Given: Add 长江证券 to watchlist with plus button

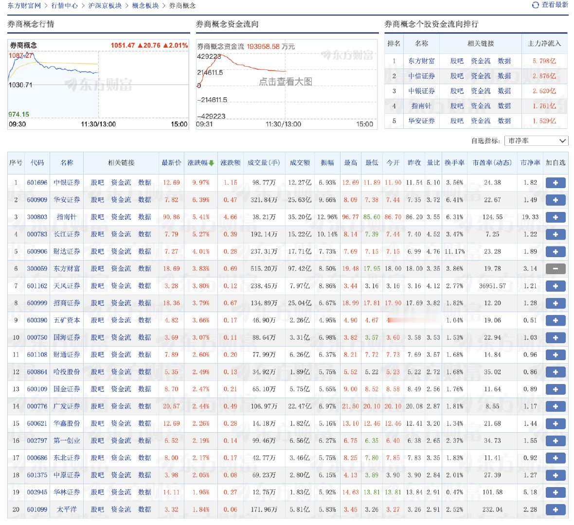Looking at the screenshot, I should tap(556, 234).
